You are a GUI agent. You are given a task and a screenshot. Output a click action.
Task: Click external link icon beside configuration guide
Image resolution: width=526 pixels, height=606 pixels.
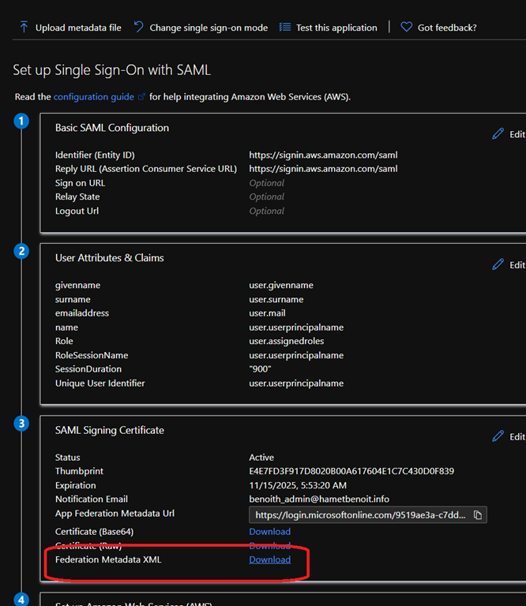pos(142,97)
